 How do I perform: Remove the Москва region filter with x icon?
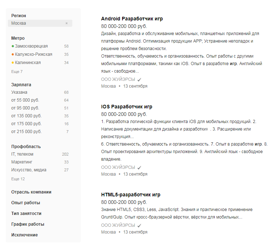click(x=67, y=23)
